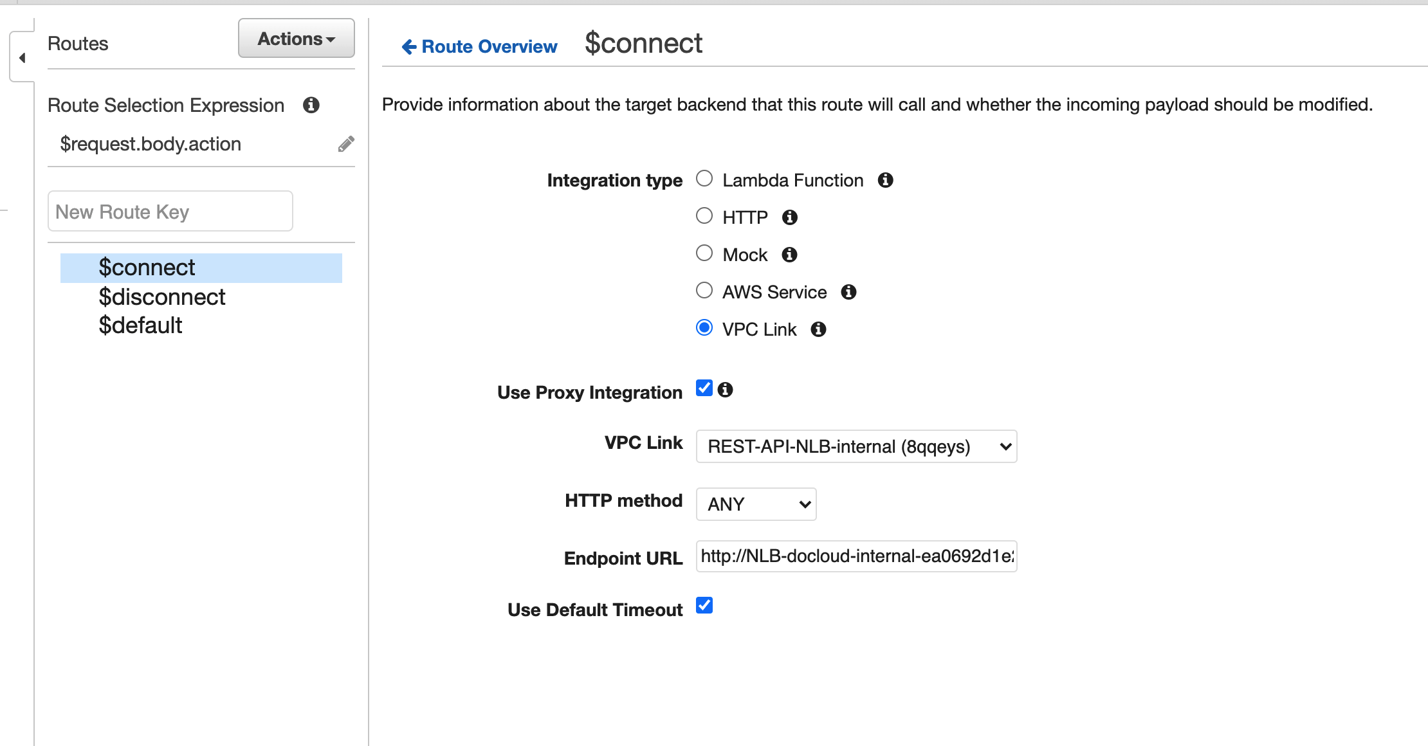
Task: Open the Actions dropdown menu
Action: [x=297, y=39]
